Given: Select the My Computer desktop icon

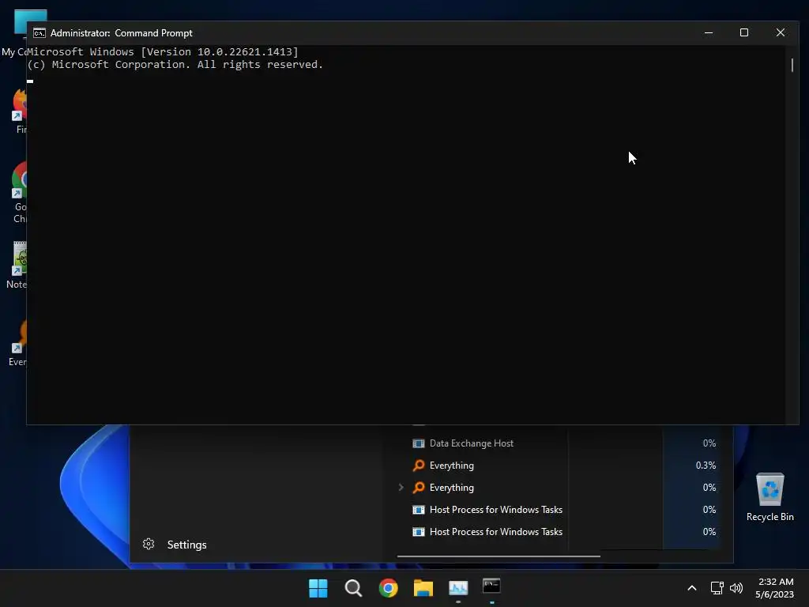Looking at the screenshot, I should point(14,33).
